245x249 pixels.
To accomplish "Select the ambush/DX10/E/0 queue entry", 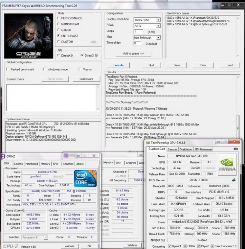I will coord(192,18).
